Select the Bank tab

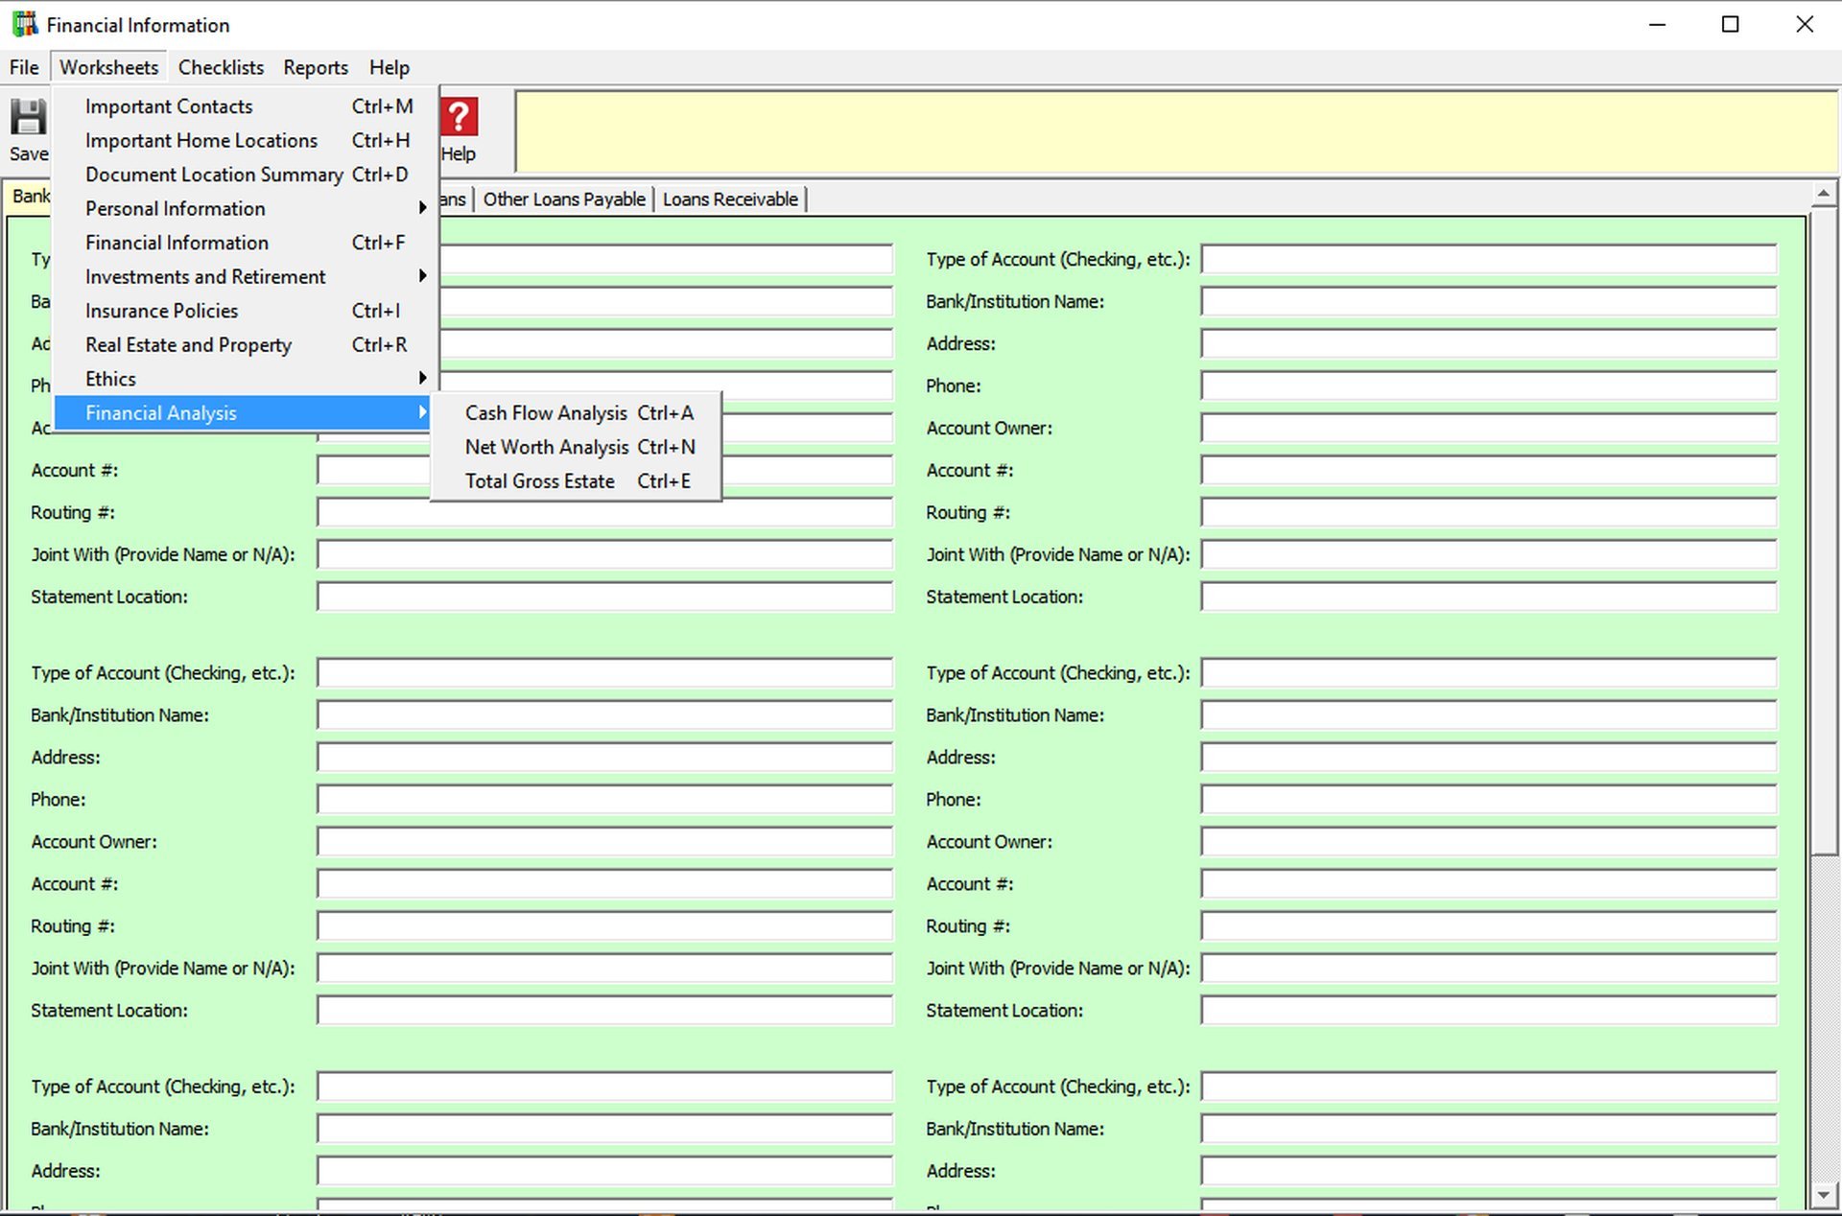30,197
